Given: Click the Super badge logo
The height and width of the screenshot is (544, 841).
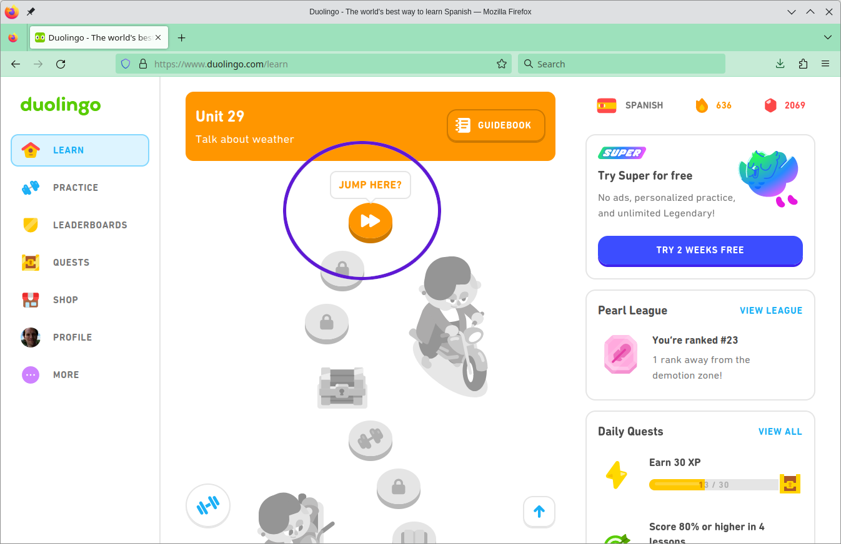Looking at the screenshot, I should 622,153.
